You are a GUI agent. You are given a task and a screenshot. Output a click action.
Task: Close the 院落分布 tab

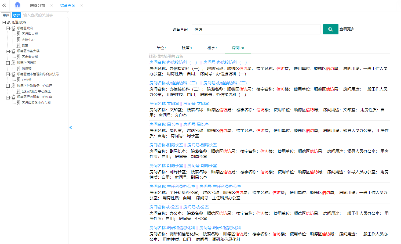click(x=52, y=5)
